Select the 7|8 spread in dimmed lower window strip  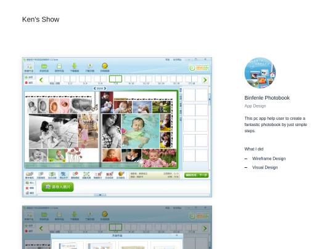115,227
